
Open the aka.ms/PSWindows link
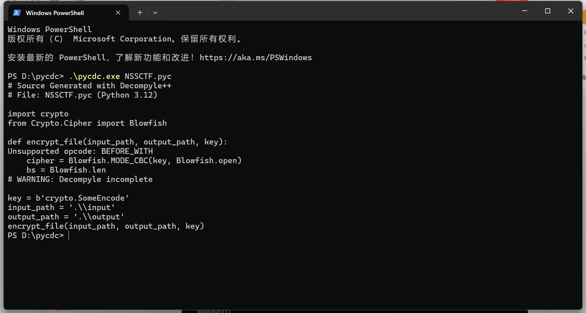tap(256, 58)
